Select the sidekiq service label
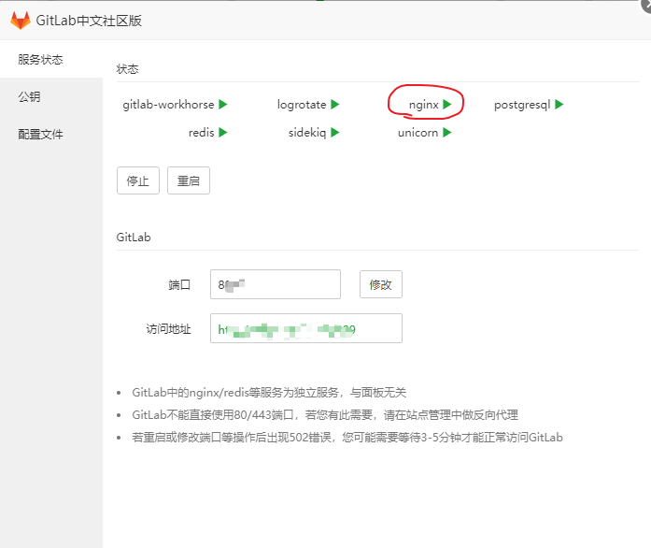This screenshot has width=651, height=548. 307,133
